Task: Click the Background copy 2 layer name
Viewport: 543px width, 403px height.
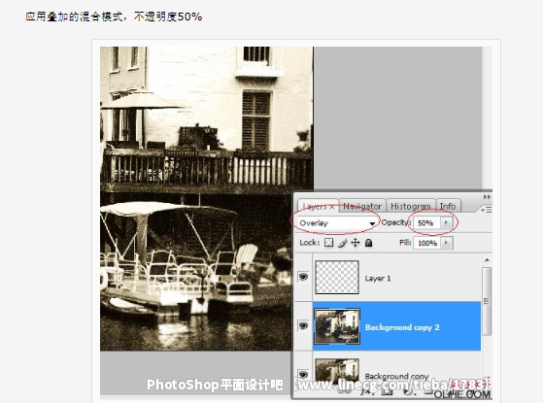Action: pyautogui.click(x=402, y=327)
